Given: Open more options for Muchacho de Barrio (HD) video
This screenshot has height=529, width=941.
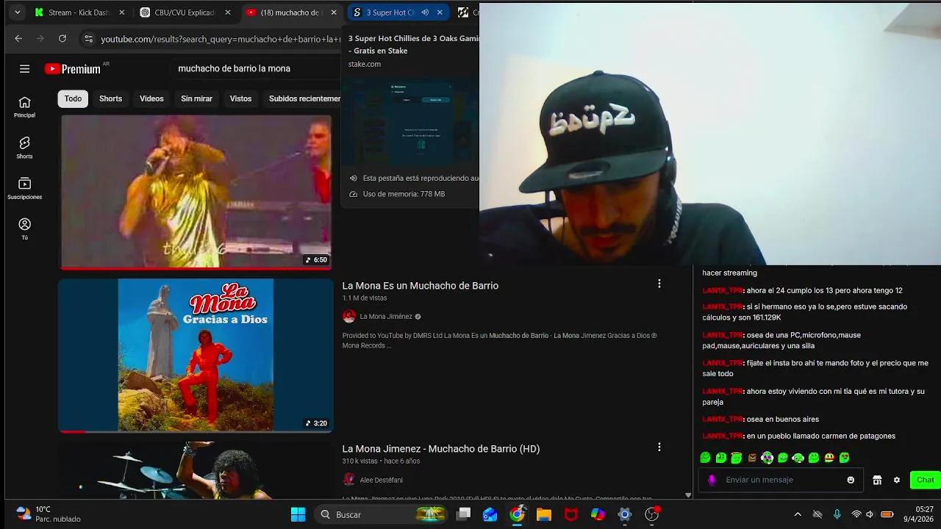Looking at the screenshot, I should pyautogui.click(x=659, y=447).
